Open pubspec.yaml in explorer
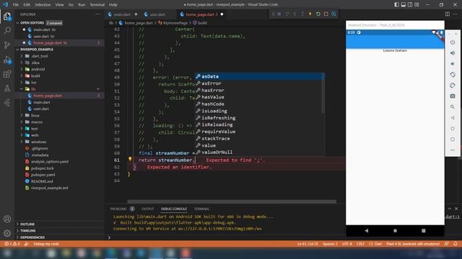This screenshot has height=259, width=462. [43, 175]
